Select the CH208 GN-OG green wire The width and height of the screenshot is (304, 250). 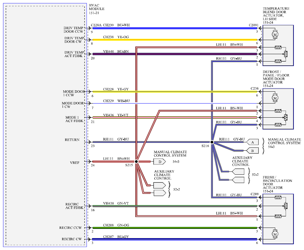pos(175,228)
